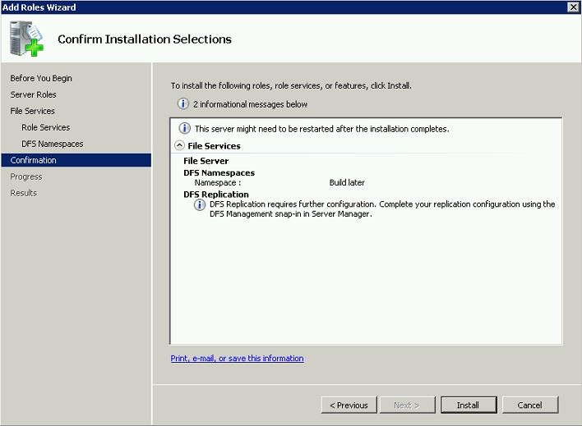Image resolution: width=582 pixels, height=426 pixels.
Task: Open DFS Namespaces step in sidebar
Action: pos(52,144)
